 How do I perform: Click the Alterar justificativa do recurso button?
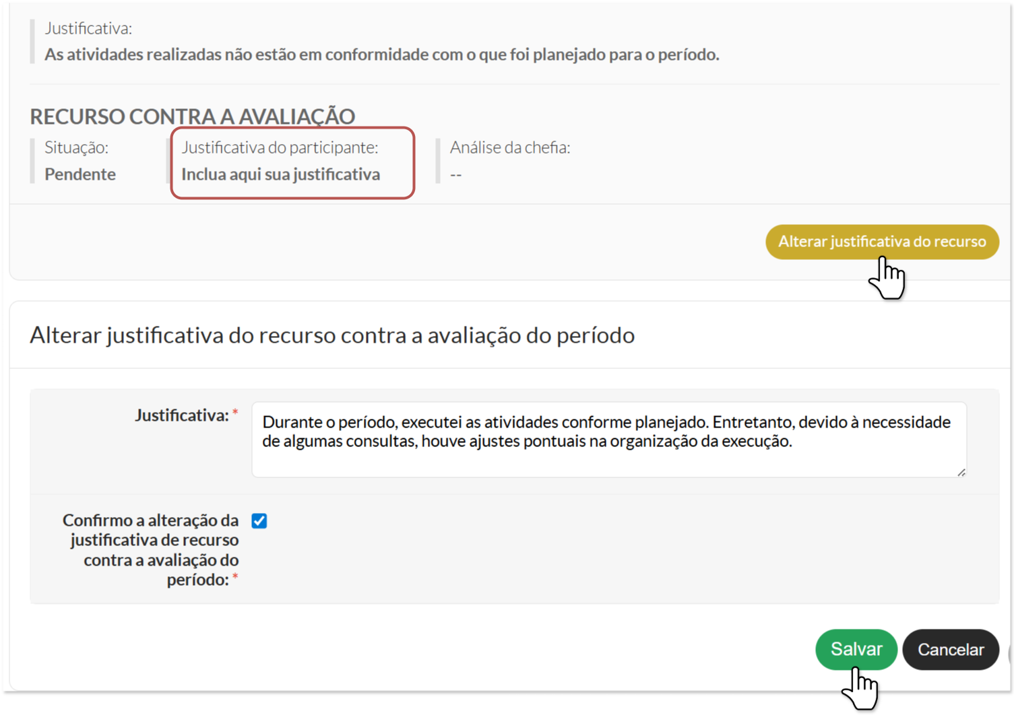[x=881, y=242]
